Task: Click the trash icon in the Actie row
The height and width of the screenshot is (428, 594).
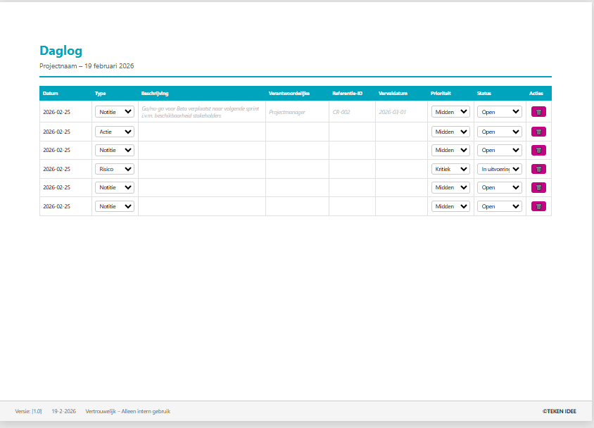Action: click(538, 132)
